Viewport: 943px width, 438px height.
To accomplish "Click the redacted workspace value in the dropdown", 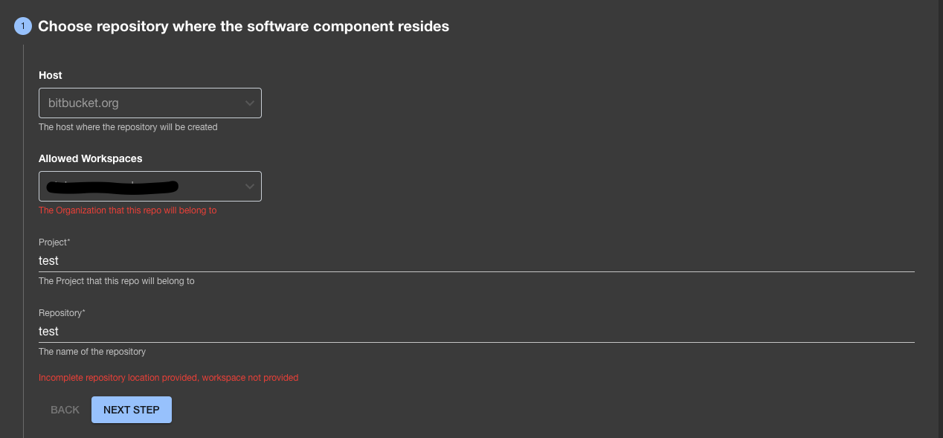I will [x=112, y=186].
